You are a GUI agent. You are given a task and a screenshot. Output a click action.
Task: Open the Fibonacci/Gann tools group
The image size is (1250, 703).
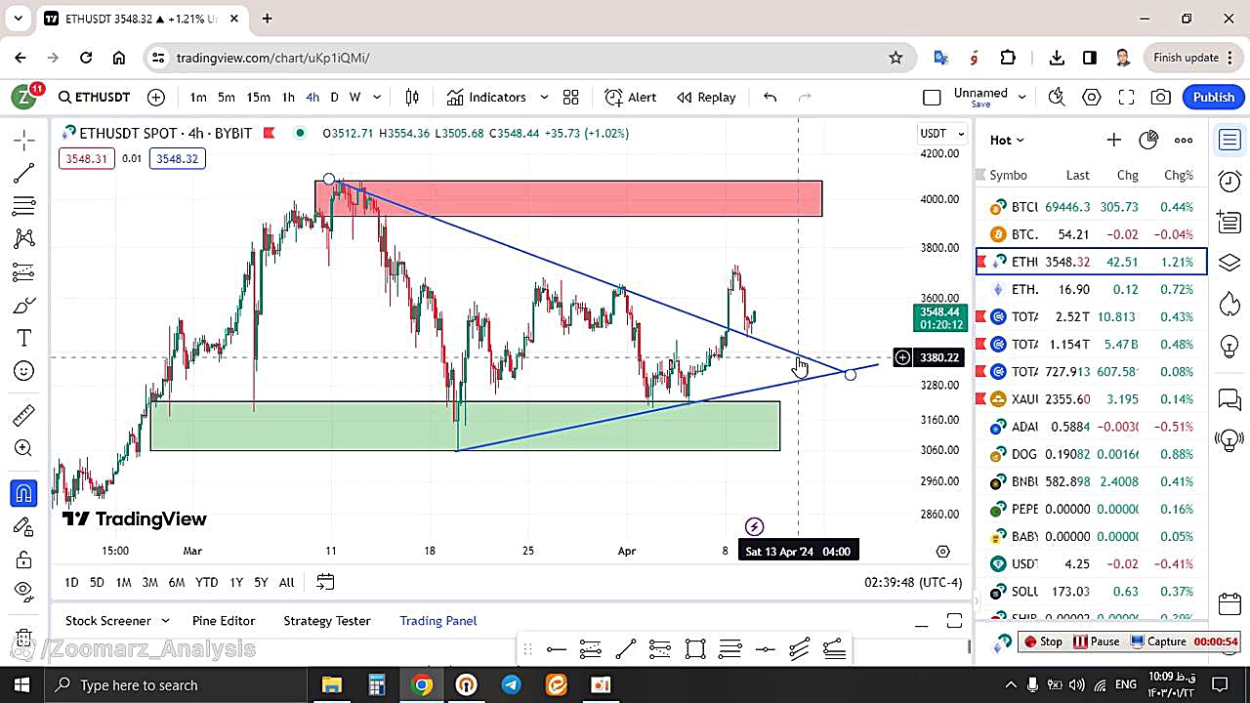coord(24,206)
